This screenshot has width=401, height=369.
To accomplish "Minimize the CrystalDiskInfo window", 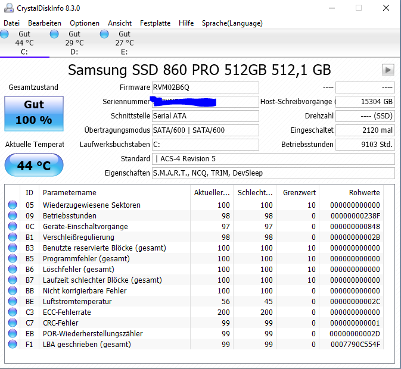I will [x=332, y=8].
